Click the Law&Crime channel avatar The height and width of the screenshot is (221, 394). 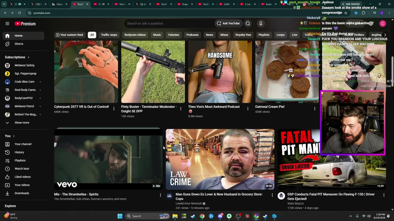pyautogui.click(x=170, y=196)
